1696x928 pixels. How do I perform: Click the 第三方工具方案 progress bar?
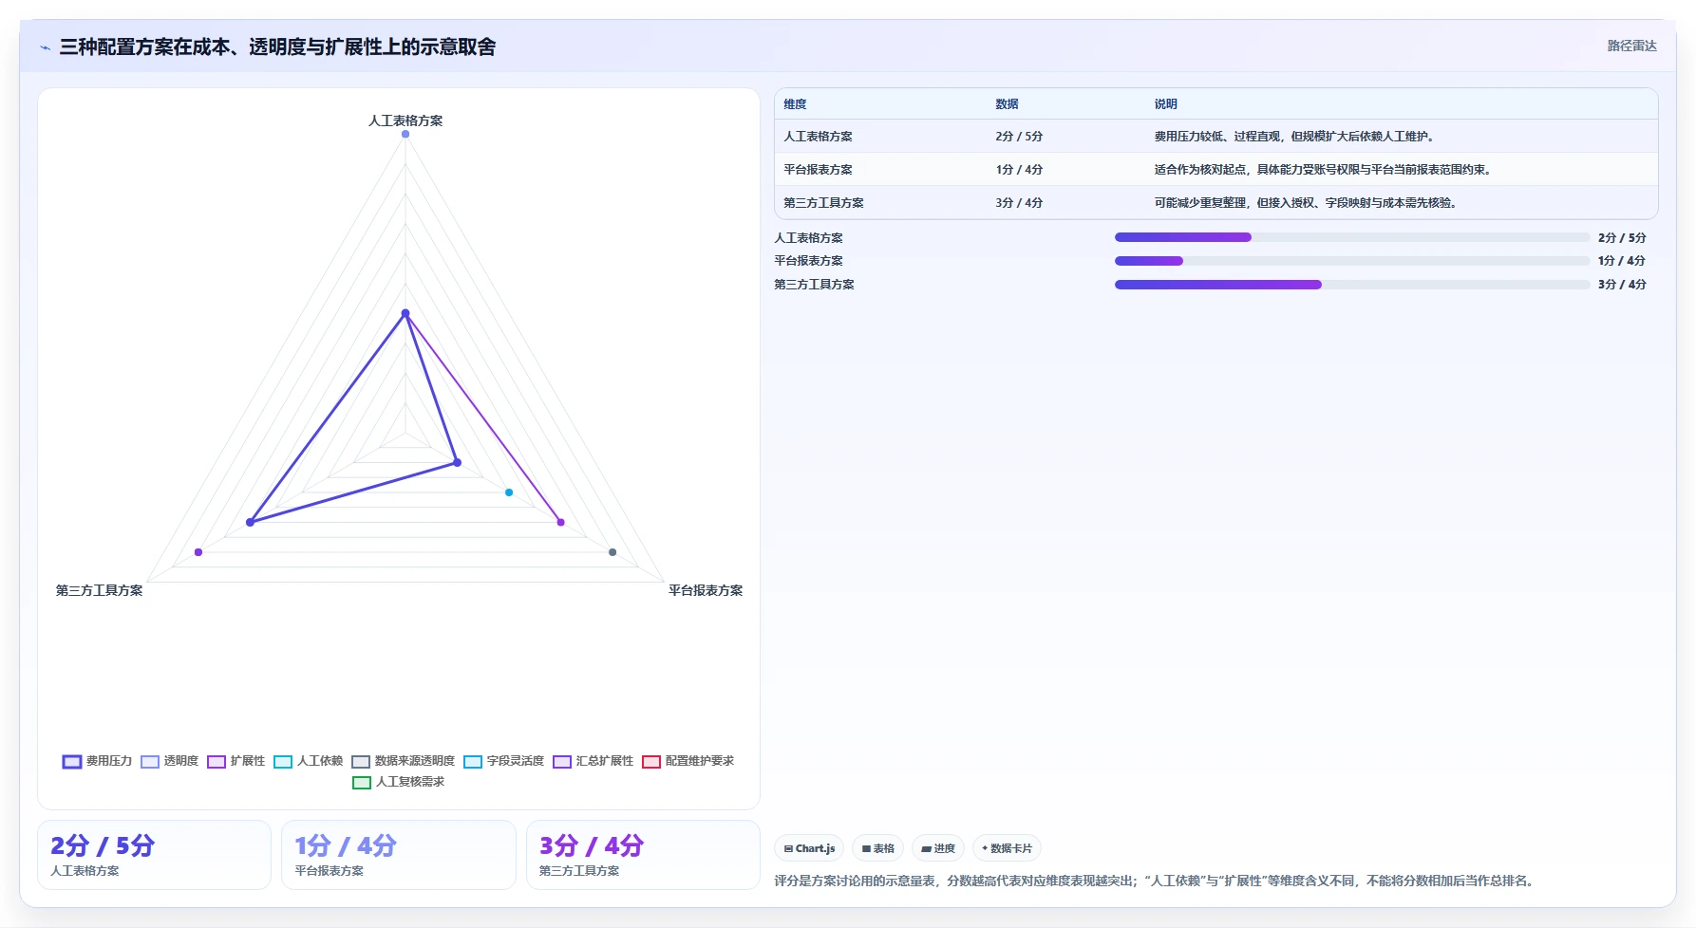(x=1352, y=285)
